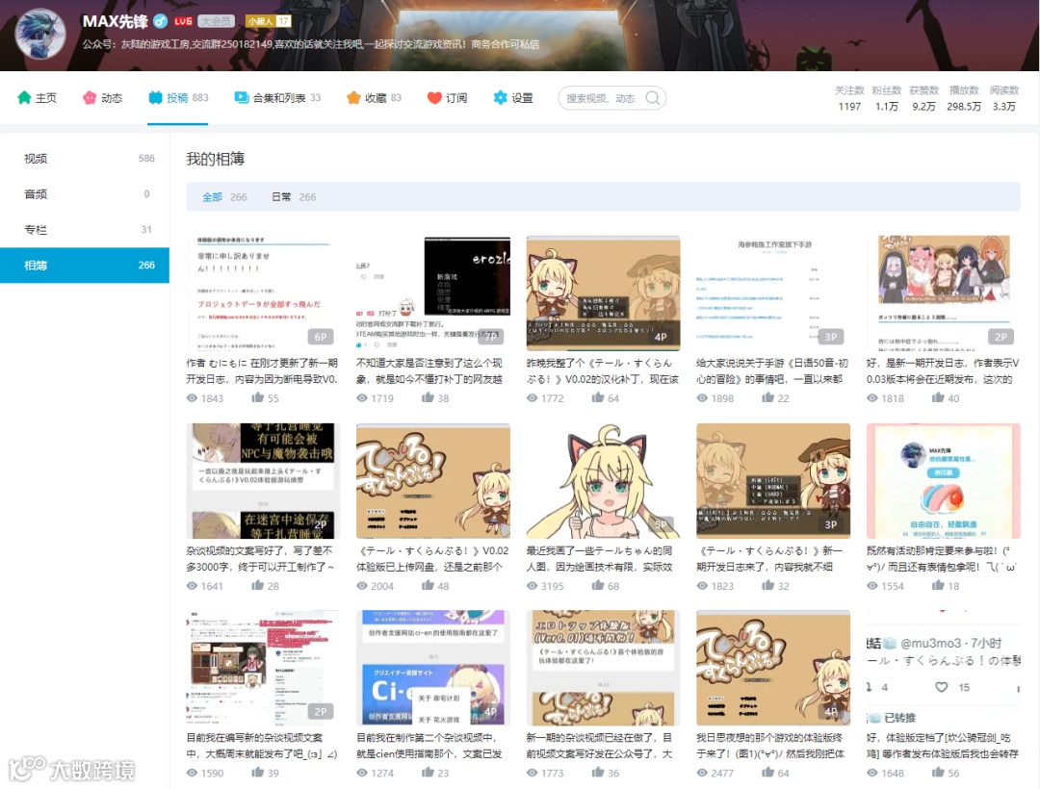
Task: Open post titled 给大家说说关于手游《日语50音
Action: tap(772, 371)
